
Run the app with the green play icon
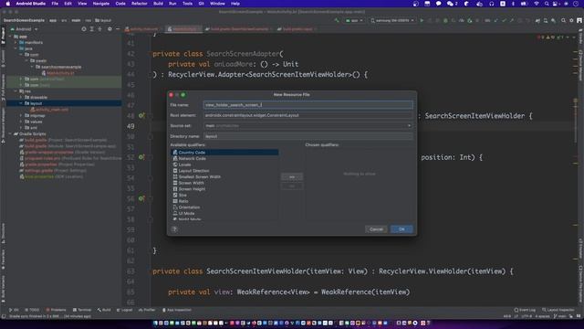tap(422, 20)
